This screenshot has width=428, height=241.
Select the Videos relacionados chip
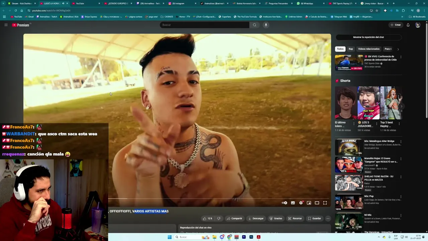coord(369,49)
